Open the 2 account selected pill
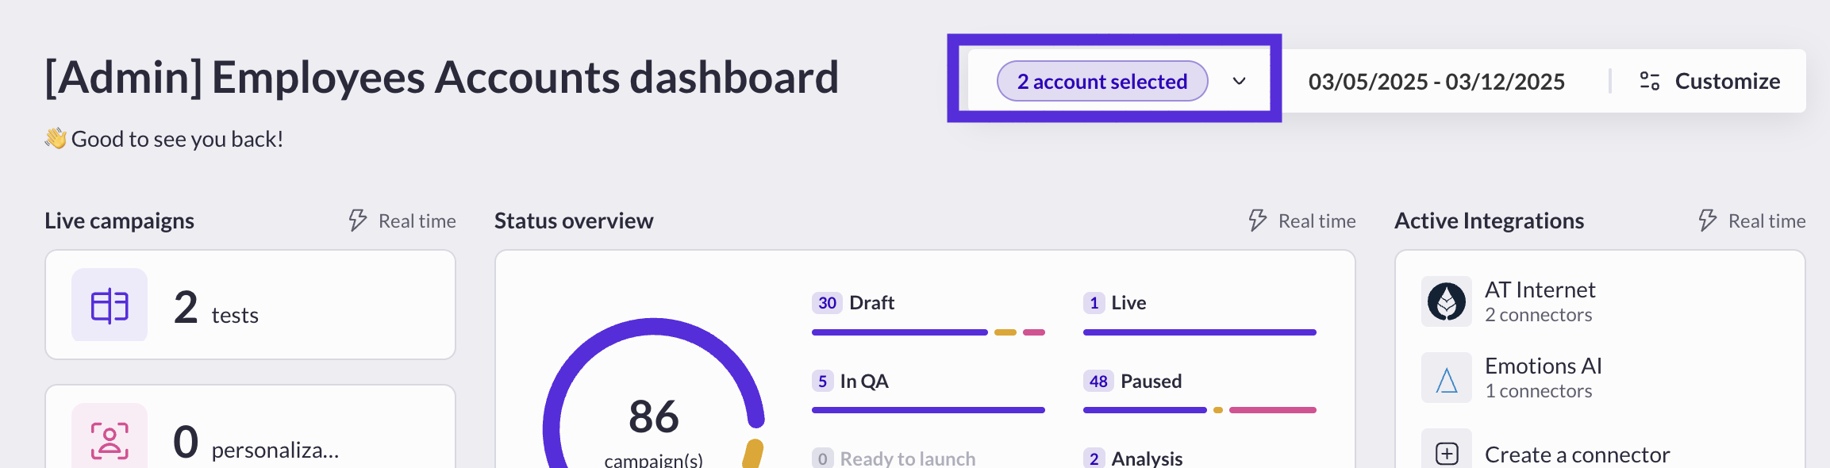 tap(1102, 81)
